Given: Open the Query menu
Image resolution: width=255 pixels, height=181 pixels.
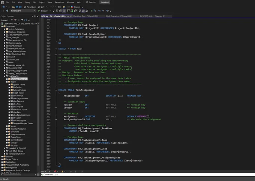Looking at the screenshot, I should tap(27, 2).
